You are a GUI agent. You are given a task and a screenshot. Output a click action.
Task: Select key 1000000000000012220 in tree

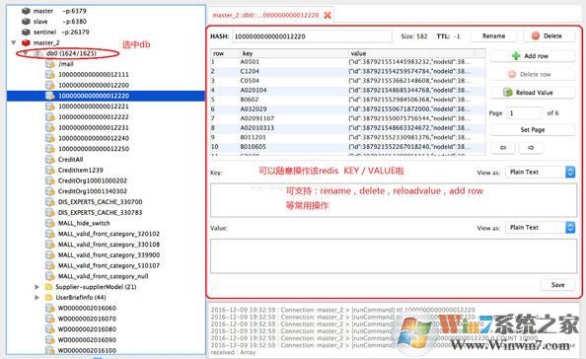(106, 96)
